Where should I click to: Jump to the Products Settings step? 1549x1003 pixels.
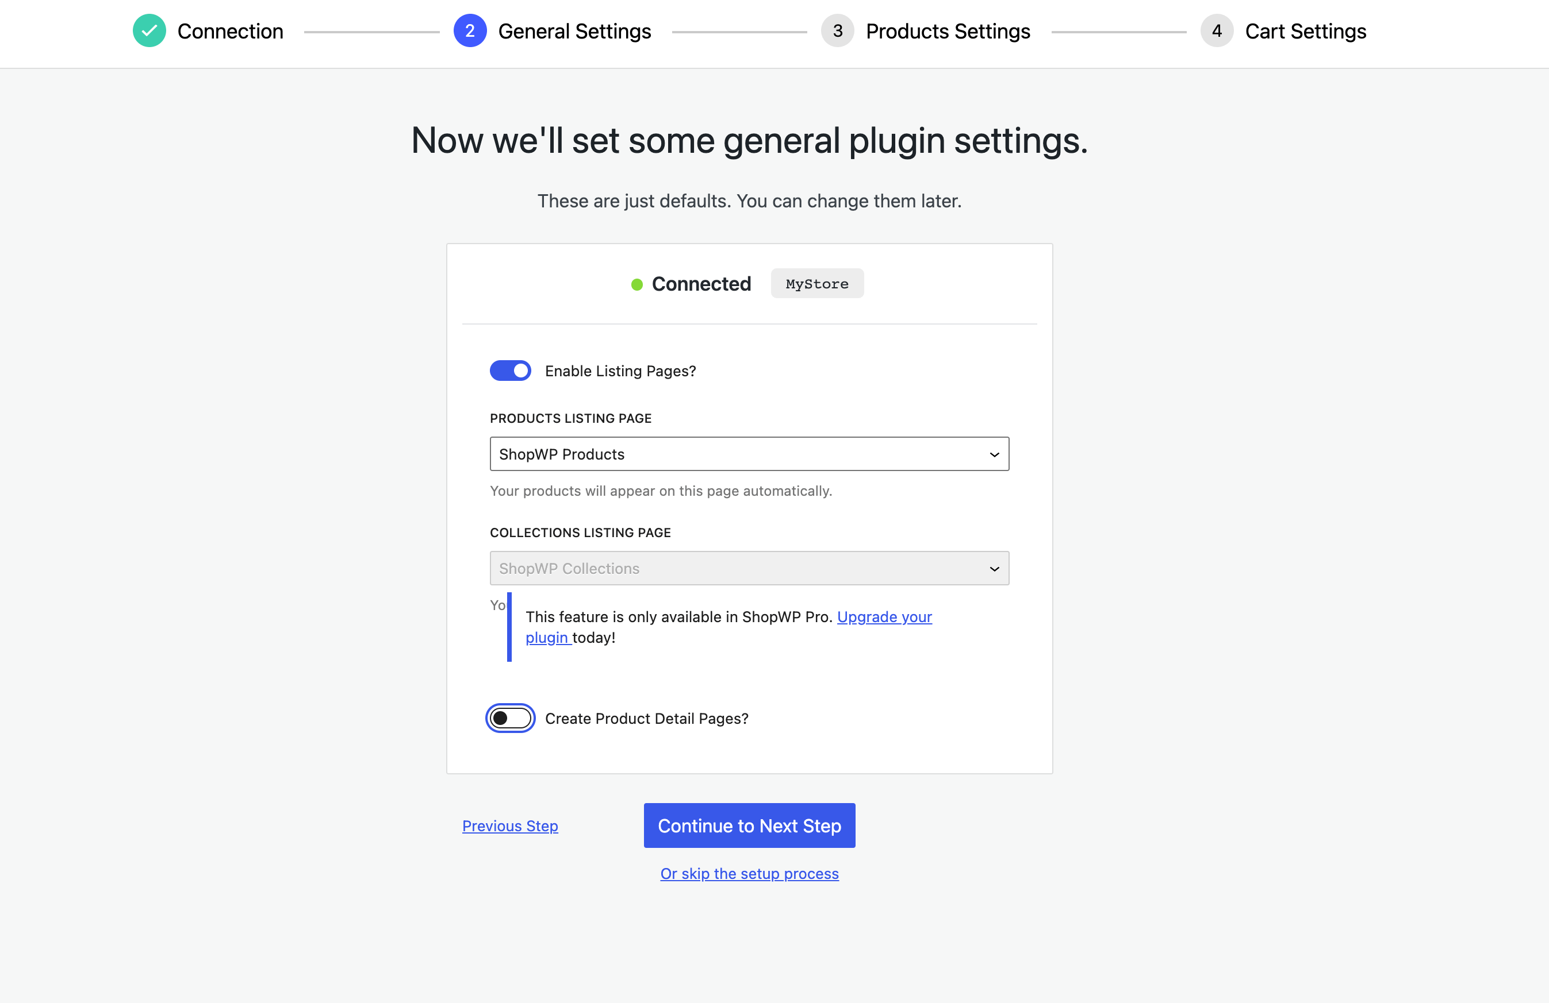[x=948, y=31]
